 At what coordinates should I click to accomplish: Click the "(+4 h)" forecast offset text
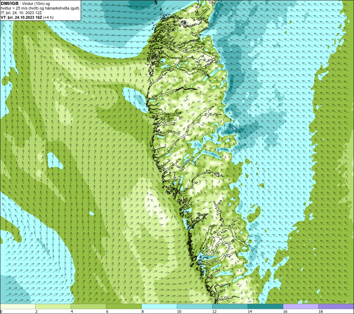[48, 17]
